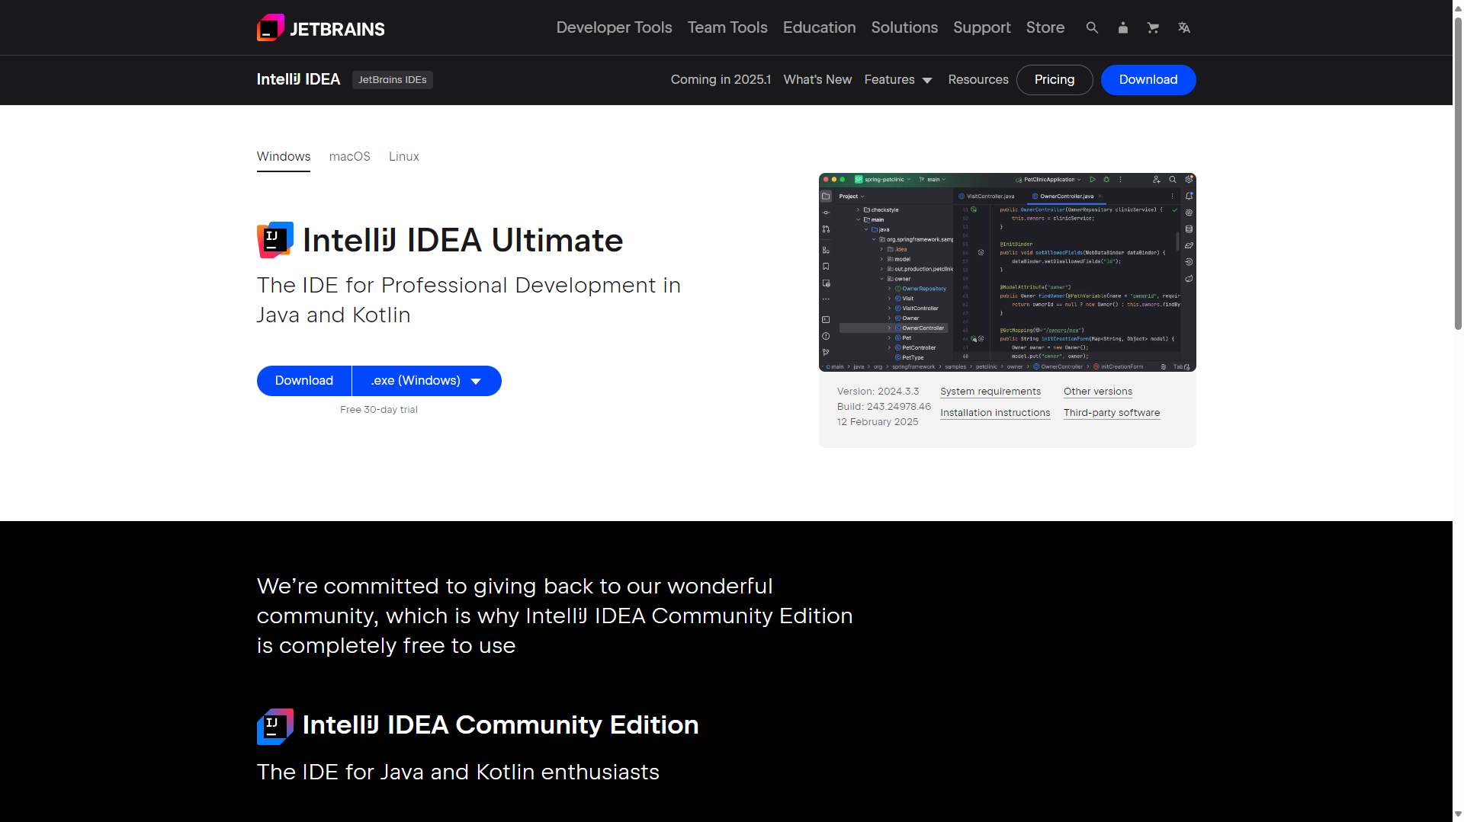Select the Windows tab
1464x822 pixels.
pyautogui.click(x=284, y=157)
